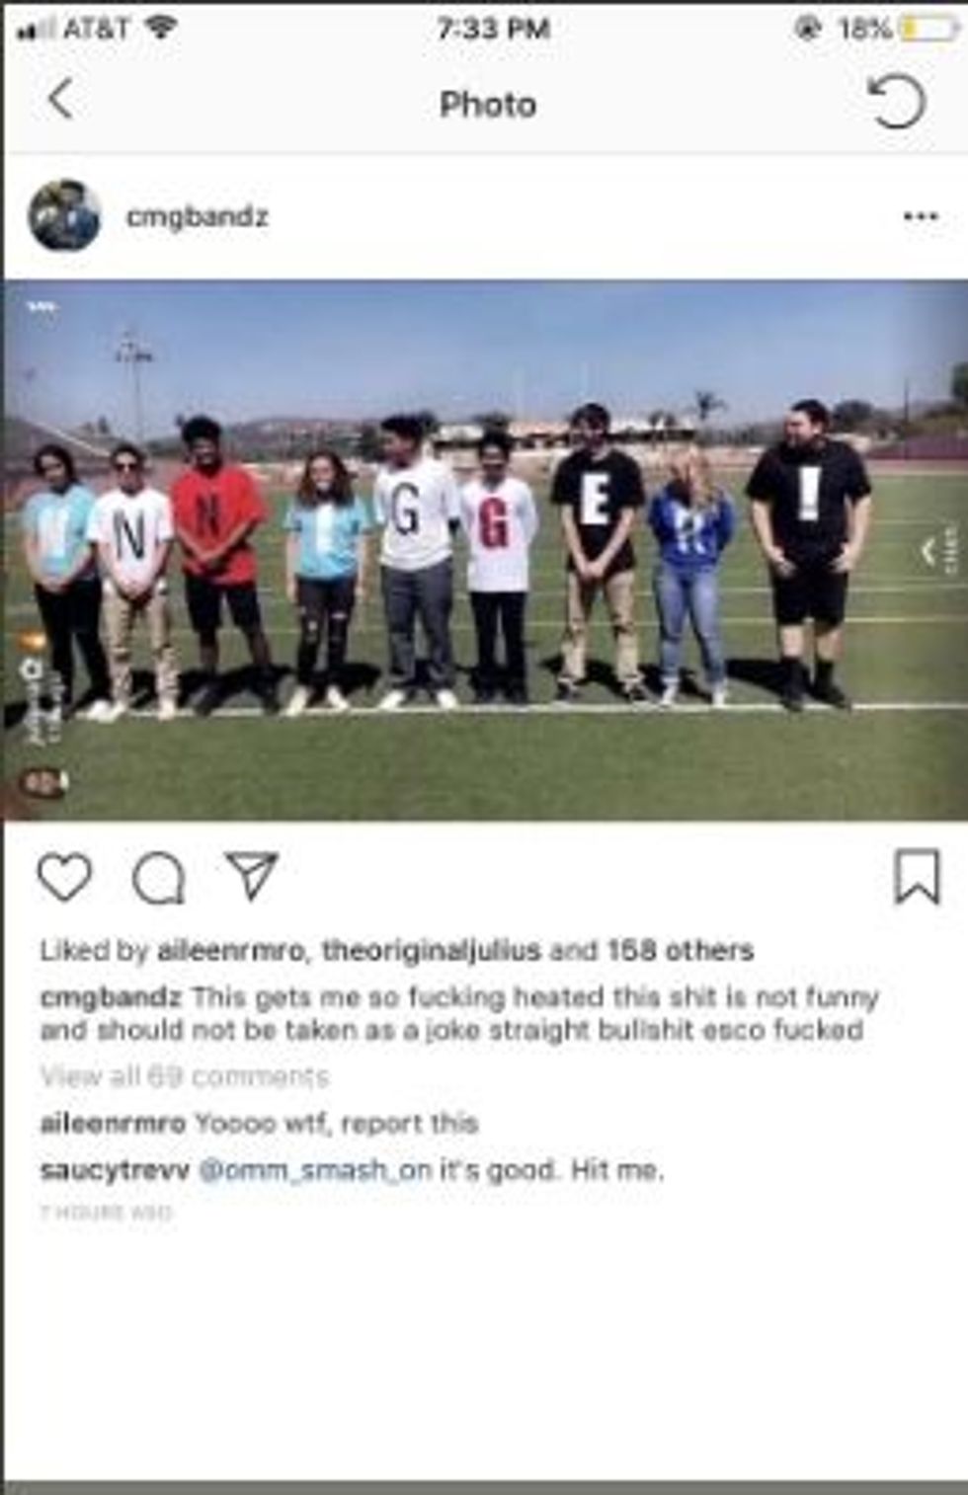Open the three-dots post options menu

pos(920,216)
